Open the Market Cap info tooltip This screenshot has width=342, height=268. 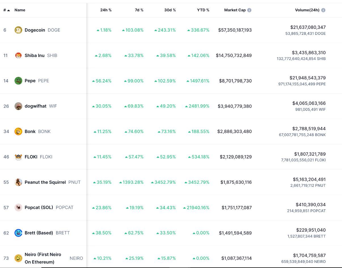coord(249,10)
